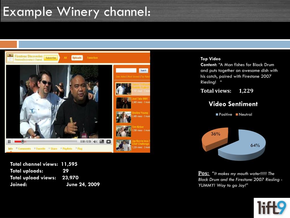Sort videos by Top Rated

145,77
